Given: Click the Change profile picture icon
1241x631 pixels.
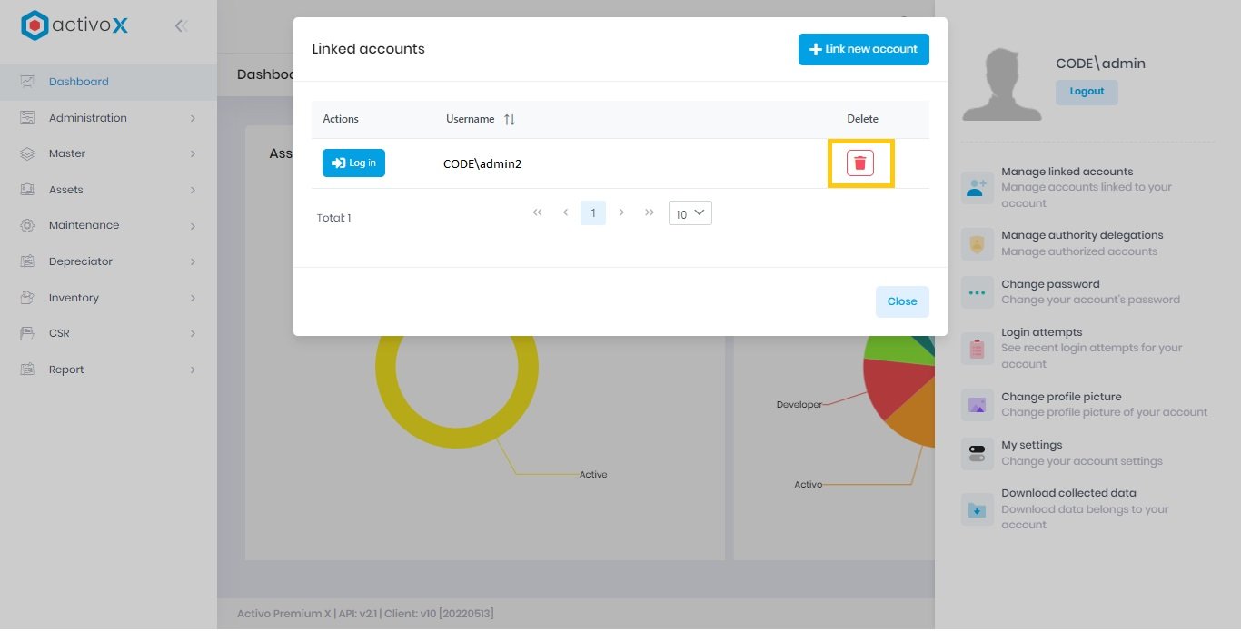Looking at the screenshot, I should click(977, 404).
